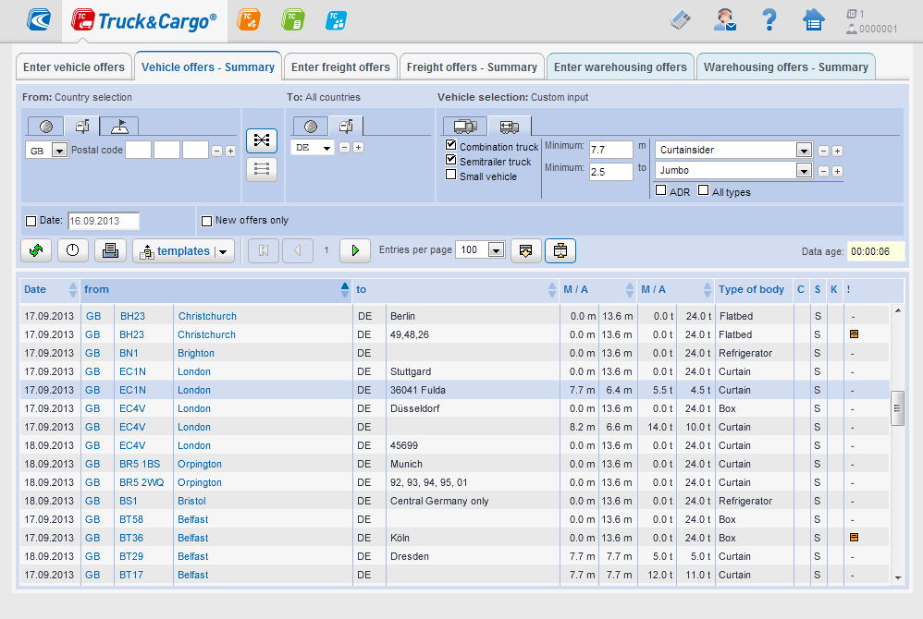Open the templates button menu
The image size is (923, 619).
[x=183, y=251]
